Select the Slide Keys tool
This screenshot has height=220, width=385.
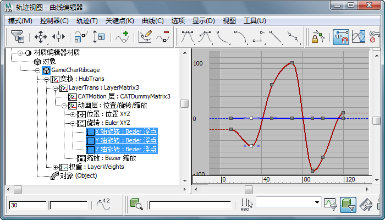coord(58,37)
